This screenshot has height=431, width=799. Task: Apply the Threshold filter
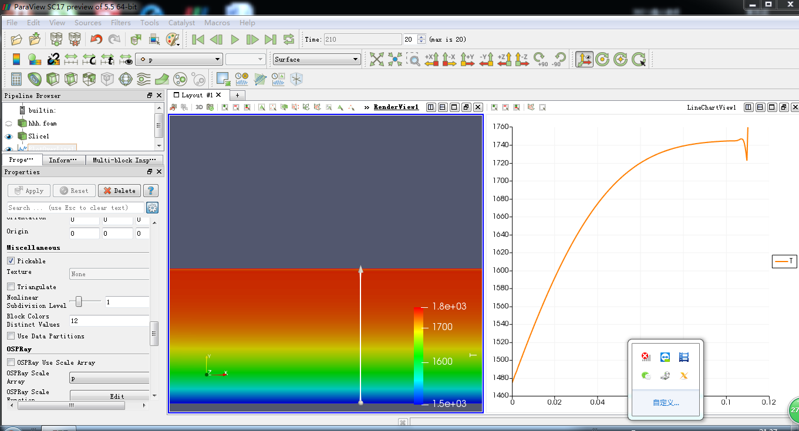[89, 79]
